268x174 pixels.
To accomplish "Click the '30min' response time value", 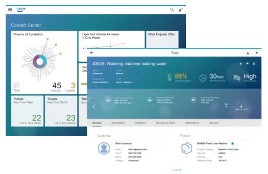I will [x=217, y=76].
